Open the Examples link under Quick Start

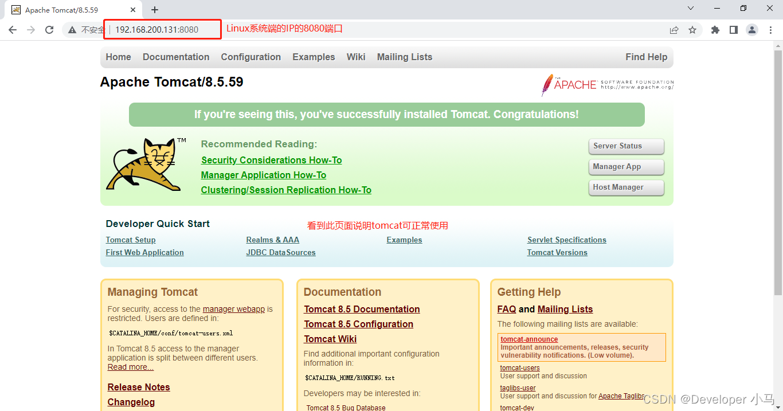click(405, 240)
